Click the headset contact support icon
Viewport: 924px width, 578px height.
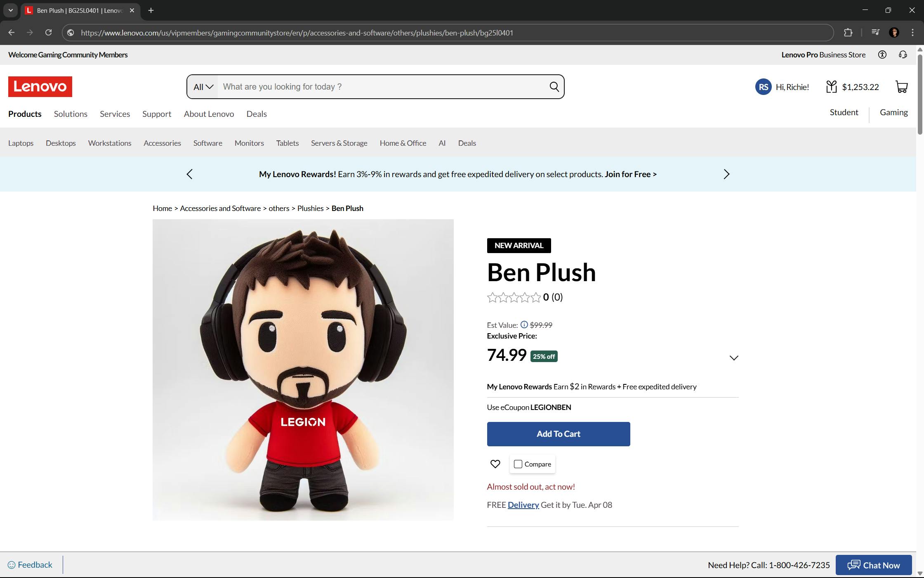tap(903, 54)
